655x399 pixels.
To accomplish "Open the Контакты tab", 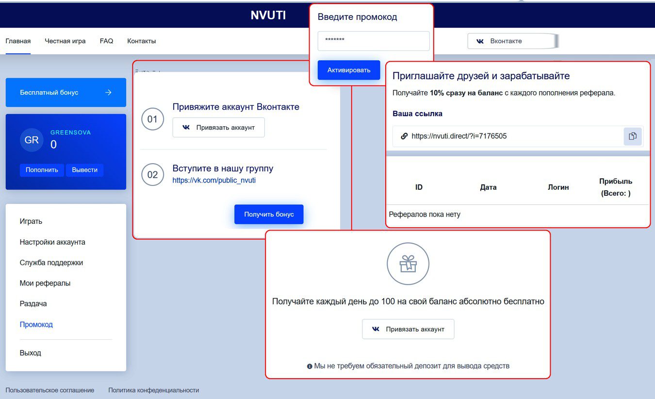I will 142,41.
